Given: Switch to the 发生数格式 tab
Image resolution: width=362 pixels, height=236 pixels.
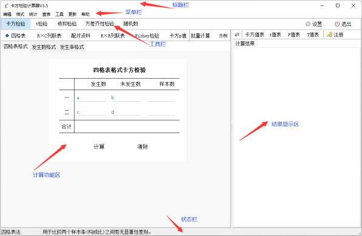Looking at the screenshot, I should click(44, 47).
